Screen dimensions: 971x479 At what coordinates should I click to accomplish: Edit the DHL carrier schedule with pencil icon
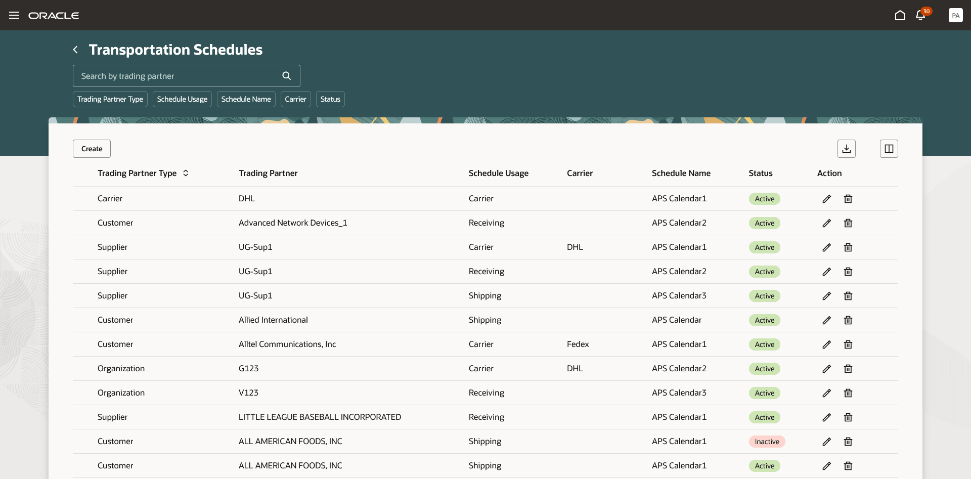point(827,198)
